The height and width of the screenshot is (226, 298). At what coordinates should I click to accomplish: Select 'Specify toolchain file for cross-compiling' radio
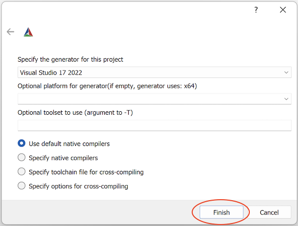[21, 172]
